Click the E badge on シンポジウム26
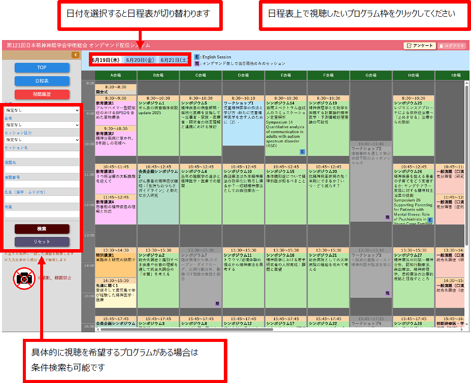Image resolution: width=471 pixels, height=383 pixels. pos(430,220)
